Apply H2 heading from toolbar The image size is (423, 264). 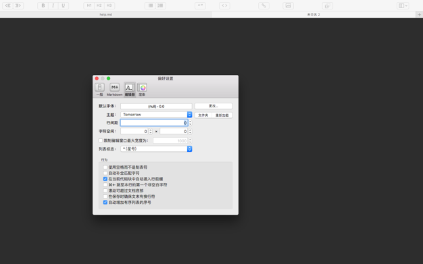coord(99,5)
